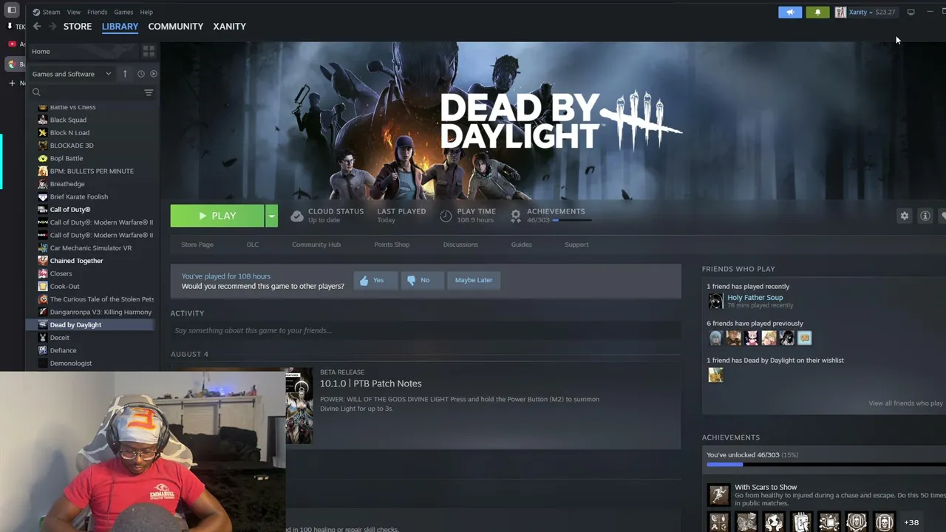Click the sort ascending arrow in the sidebar
The image size is (946, 532).
(x=125, y=74)
